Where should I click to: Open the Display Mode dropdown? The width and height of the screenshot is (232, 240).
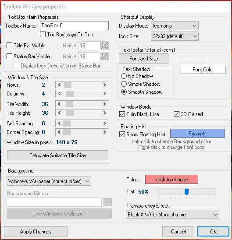[175, 26]
